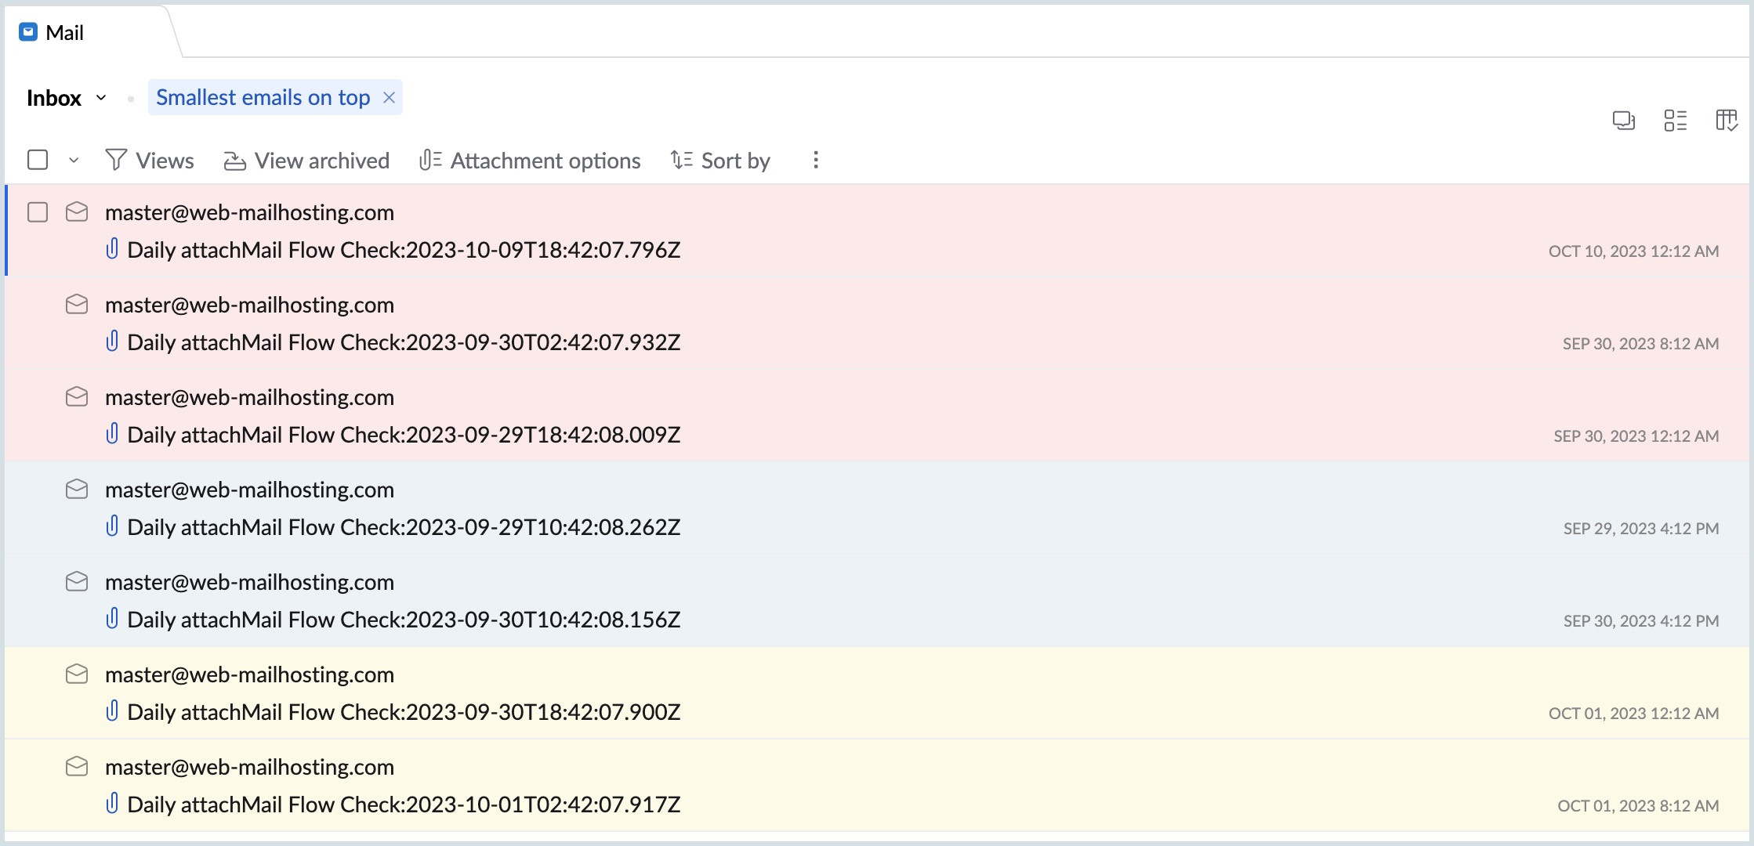
Task: Click View archived button
Action: 306,161
